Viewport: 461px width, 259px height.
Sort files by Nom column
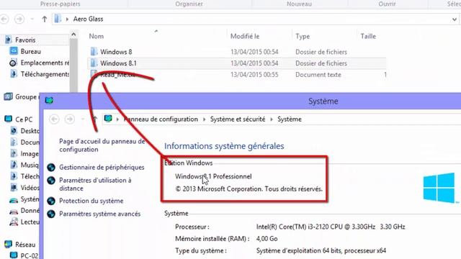[97, 36]
